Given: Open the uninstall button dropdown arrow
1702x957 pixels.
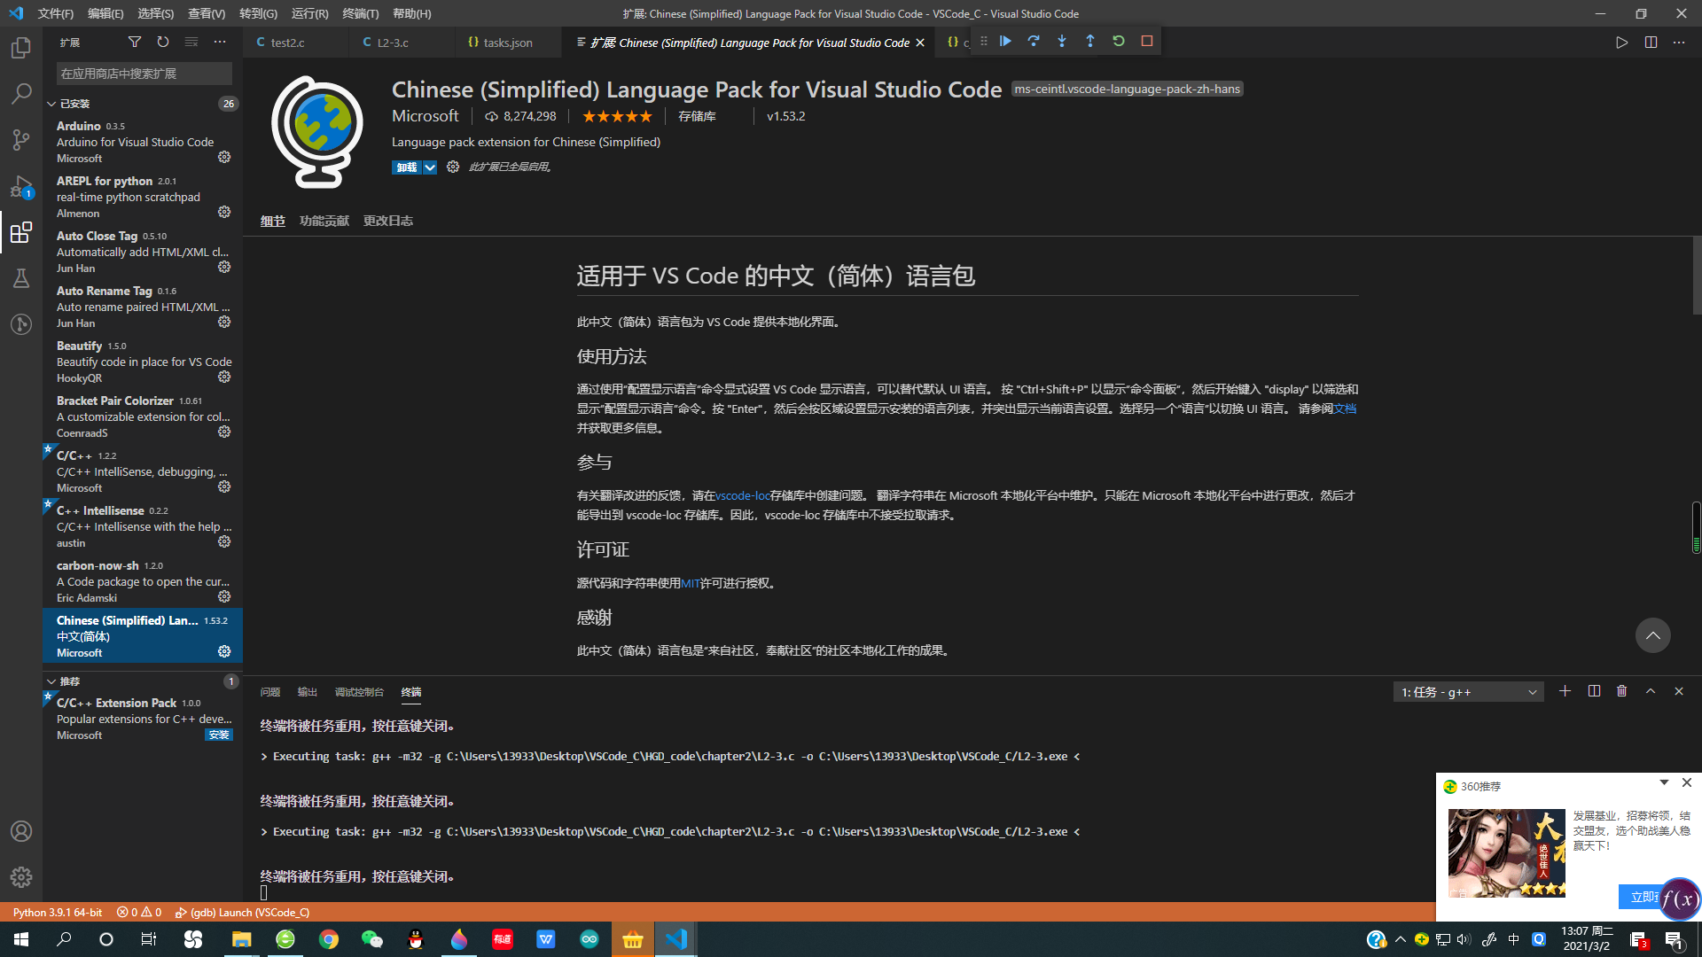Looking at the screenshot, I should tap(430, 167).
